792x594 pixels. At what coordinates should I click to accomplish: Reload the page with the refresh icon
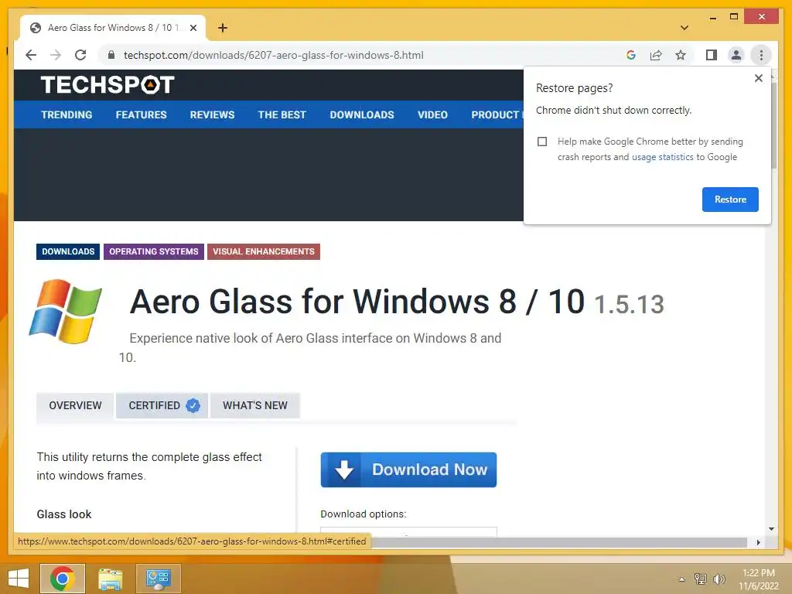click(80, 55)
